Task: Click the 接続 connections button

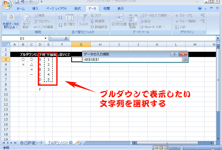Action: click(39, 15)
